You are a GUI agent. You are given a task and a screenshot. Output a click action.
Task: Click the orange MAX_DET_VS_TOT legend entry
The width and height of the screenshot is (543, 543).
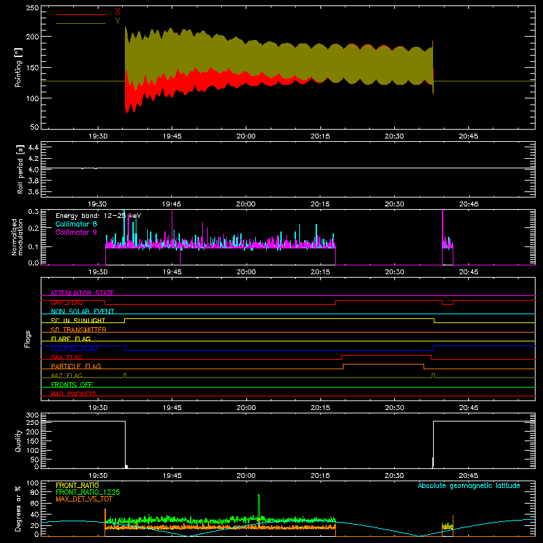click(83, 499)
